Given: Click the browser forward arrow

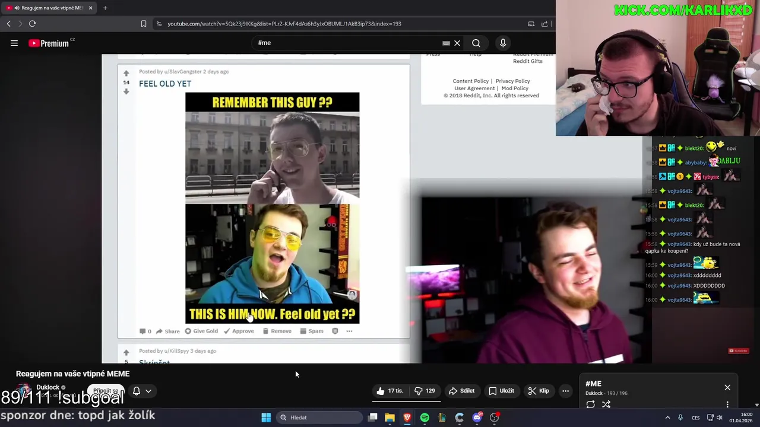Looking at the screenshot, I should pyautogui.click(x=20, y=24).
